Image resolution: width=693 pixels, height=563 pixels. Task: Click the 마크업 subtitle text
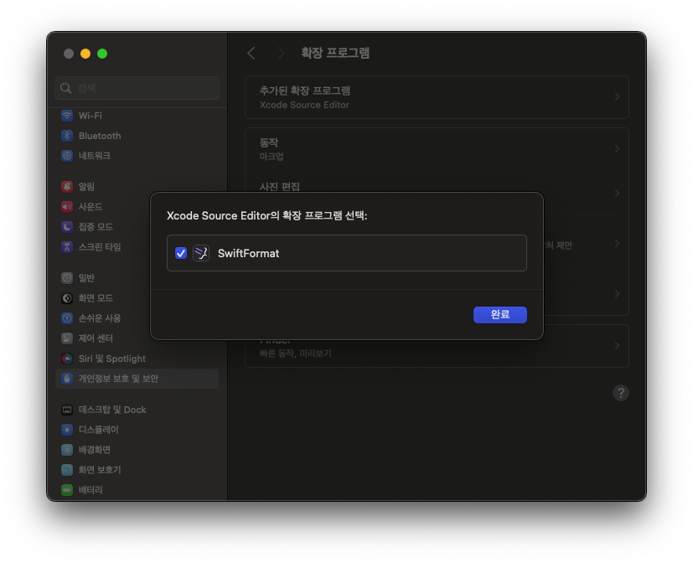pyautogui.click(x=272, y=157)
